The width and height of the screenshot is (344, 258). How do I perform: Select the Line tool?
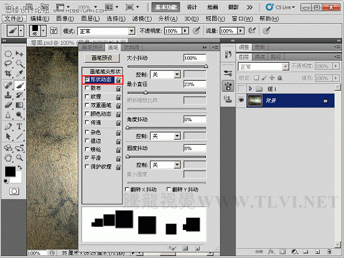19,136
